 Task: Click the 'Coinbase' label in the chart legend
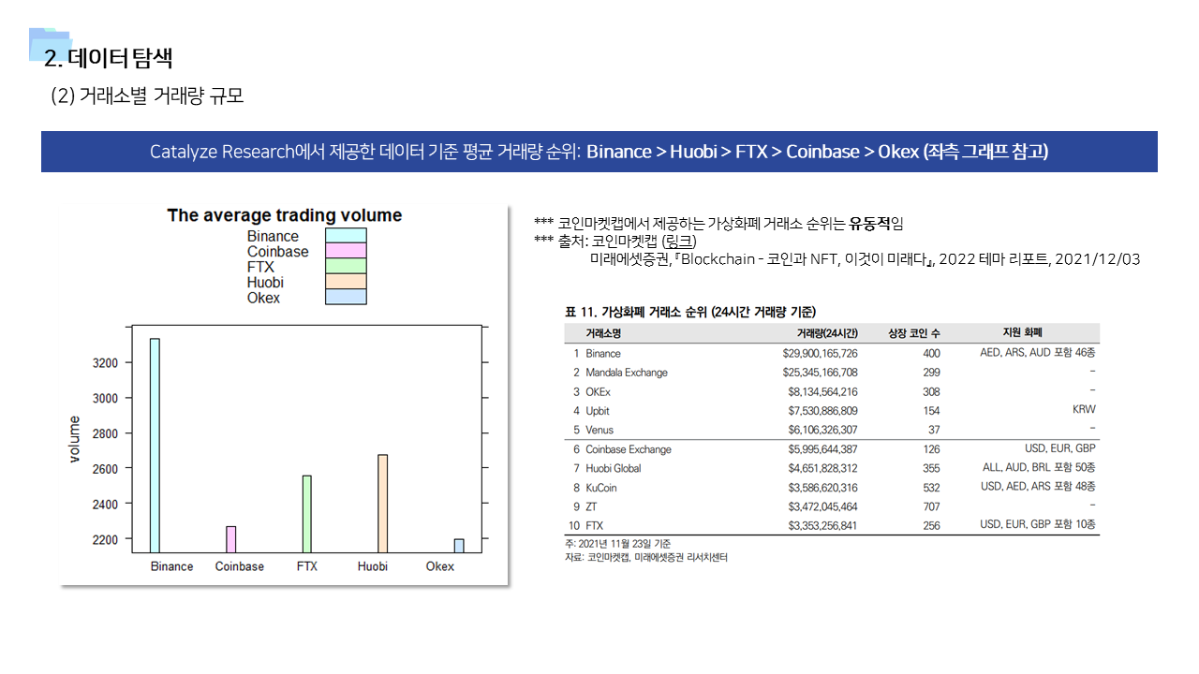coord(277,252)
